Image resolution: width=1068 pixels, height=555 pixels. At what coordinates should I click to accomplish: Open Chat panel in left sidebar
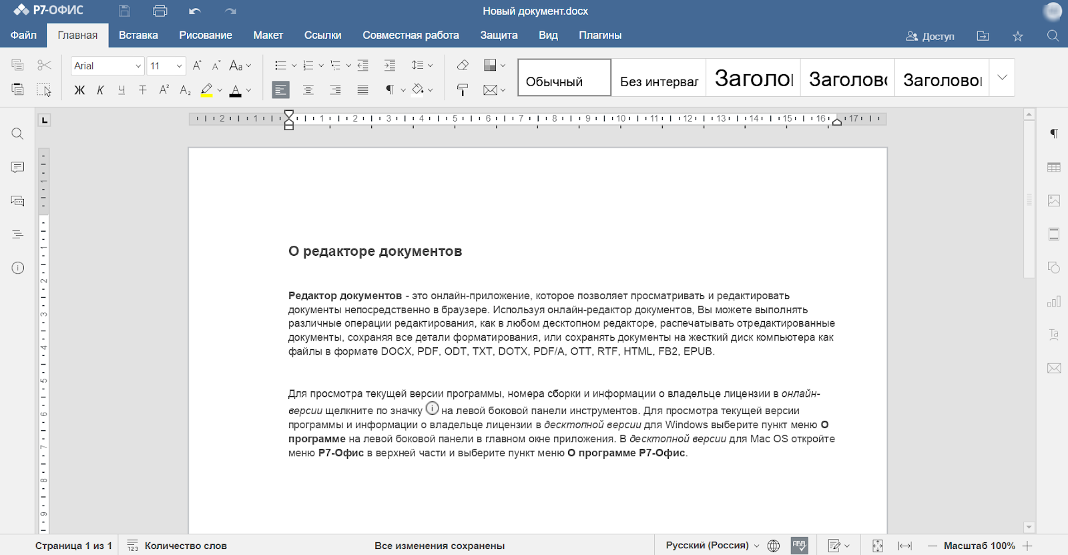[18, 200]
